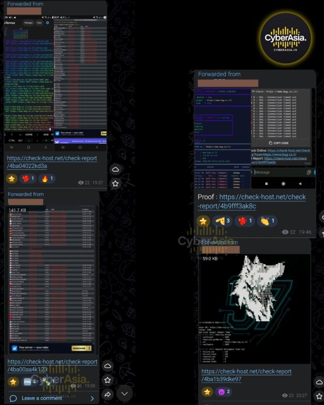Click the Clear button in Termux

click(39, 23)
